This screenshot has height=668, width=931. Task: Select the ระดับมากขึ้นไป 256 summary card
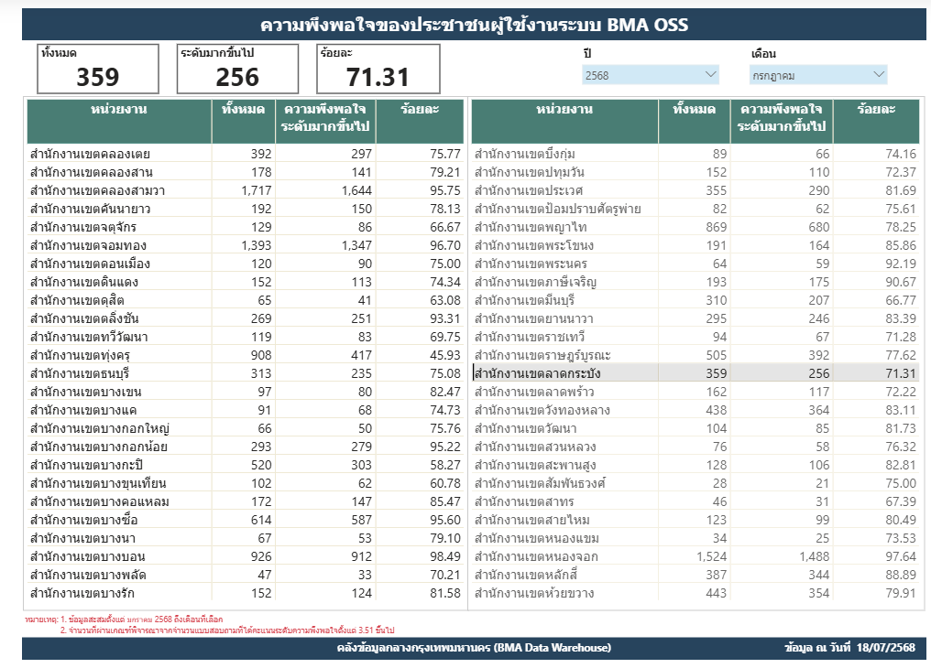(237, 69)
